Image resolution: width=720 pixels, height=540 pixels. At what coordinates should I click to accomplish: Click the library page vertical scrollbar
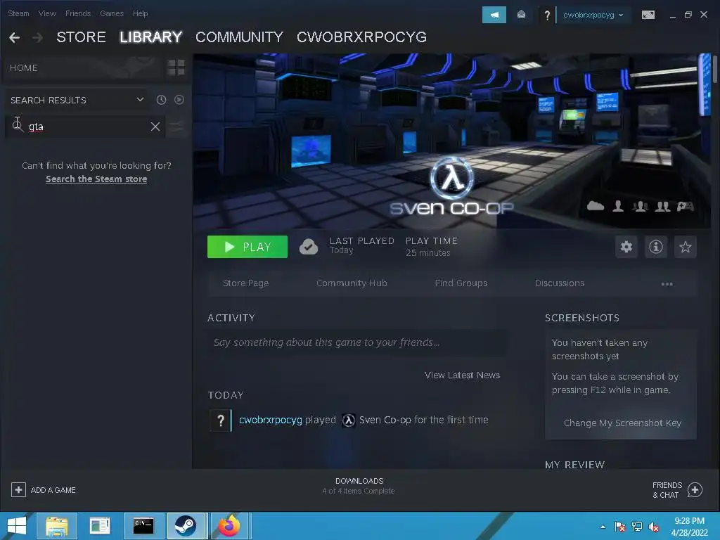[x=714, y=69]
